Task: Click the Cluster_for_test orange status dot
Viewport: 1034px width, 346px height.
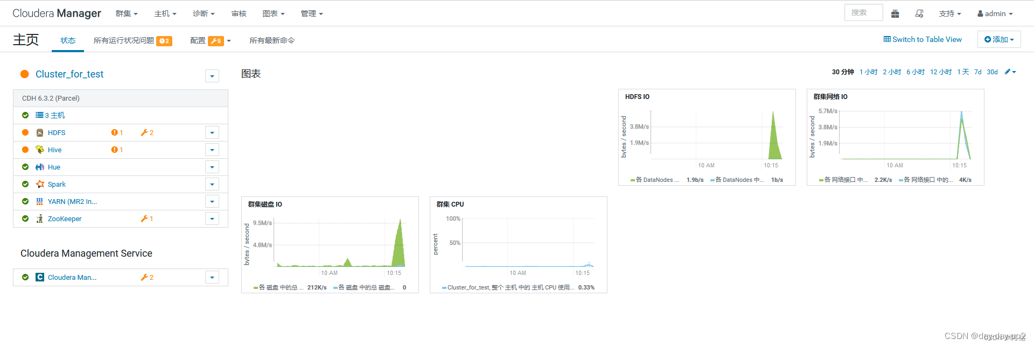Action: (24, 74)
